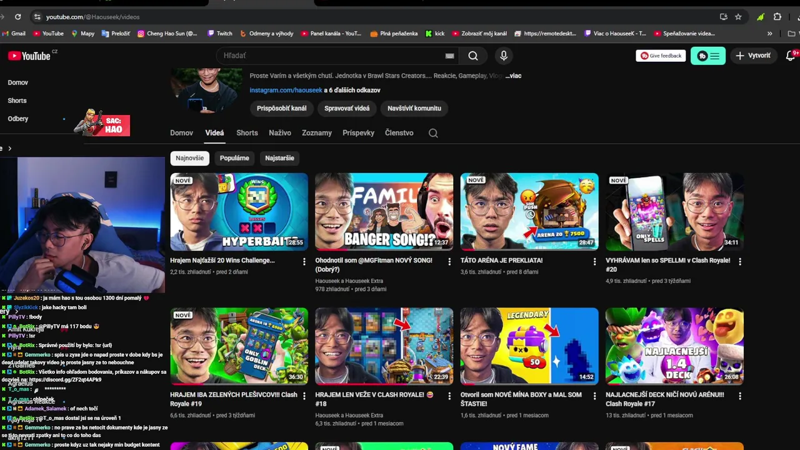Open options menu for TÁTO ARÉNA JE PREKLIATA
Screen dimensions: 800x450
(594, 261)
